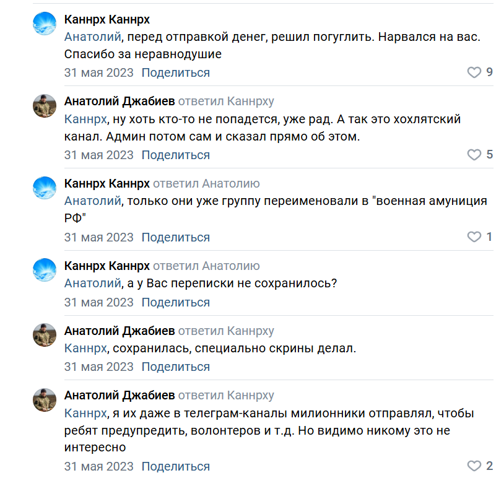Click the "Каннрх" mention before "сохранилась"
Screen dimensions: 496x478
click(x=85, y=348)
